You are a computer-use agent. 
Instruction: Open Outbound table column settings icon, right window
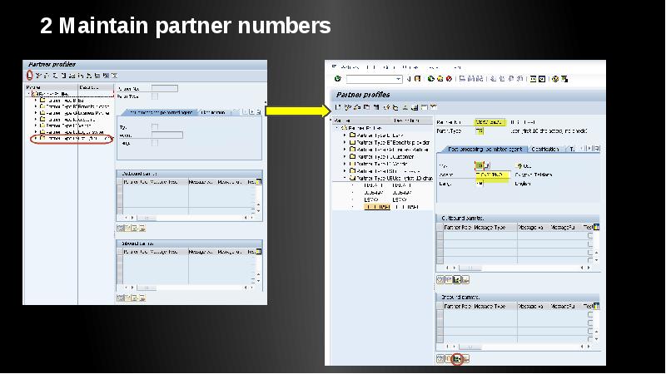(x=596, y=227)
